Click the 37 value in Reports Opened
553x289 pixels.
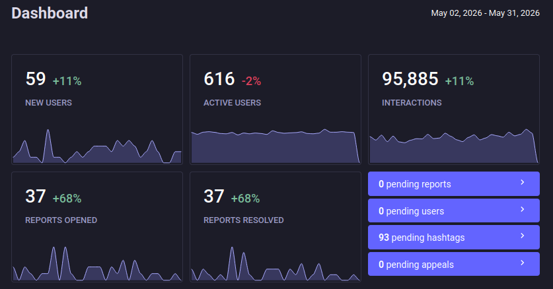(36, 197)
